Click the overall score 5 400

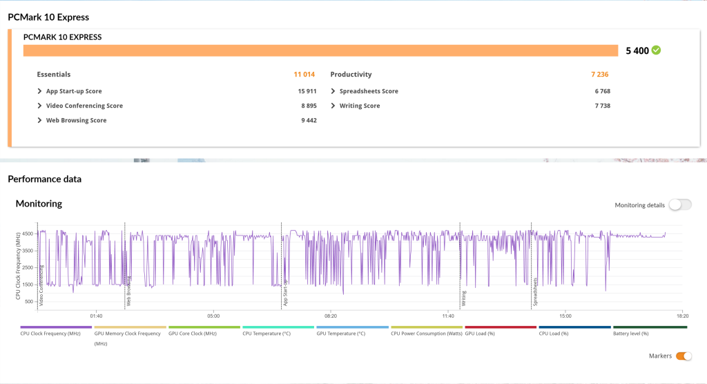pyautogui.click(x=637, y=50)
